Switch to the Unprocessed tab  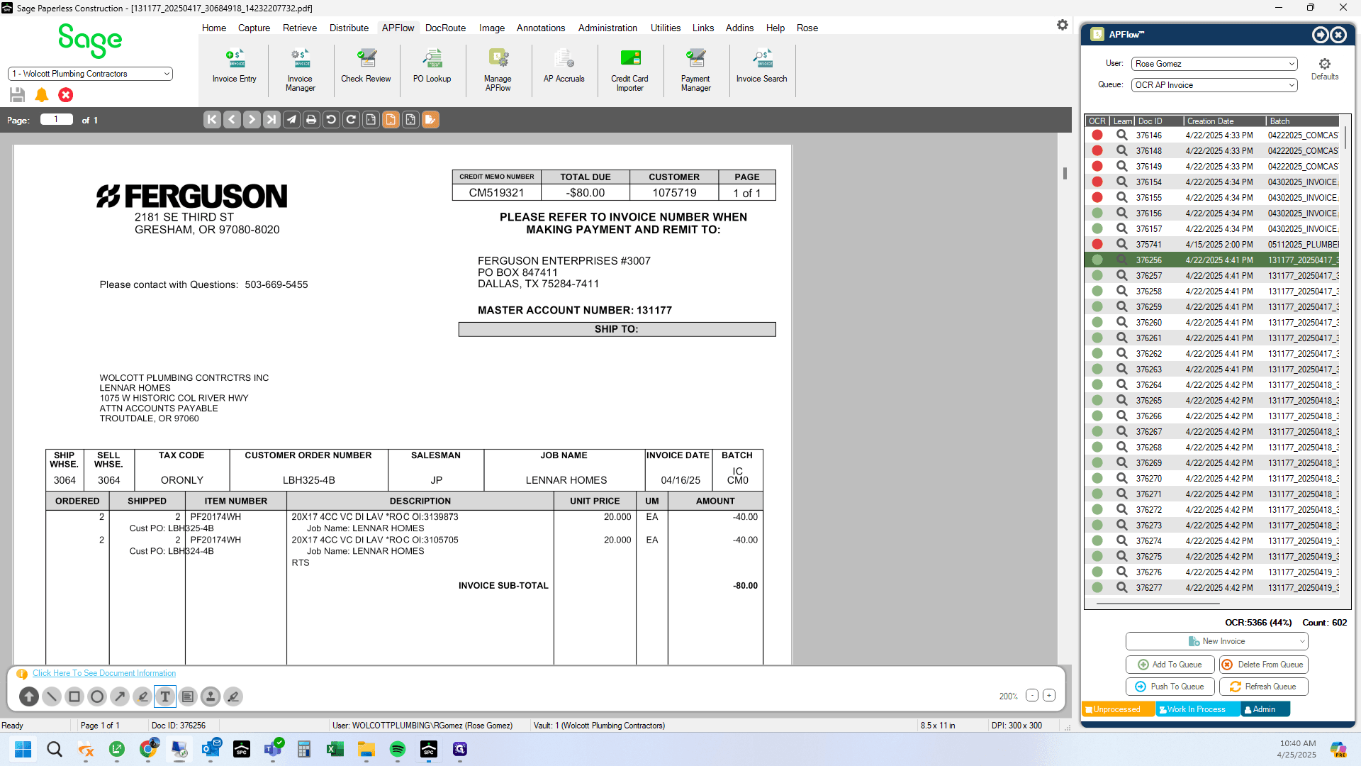coord(1118,709)
